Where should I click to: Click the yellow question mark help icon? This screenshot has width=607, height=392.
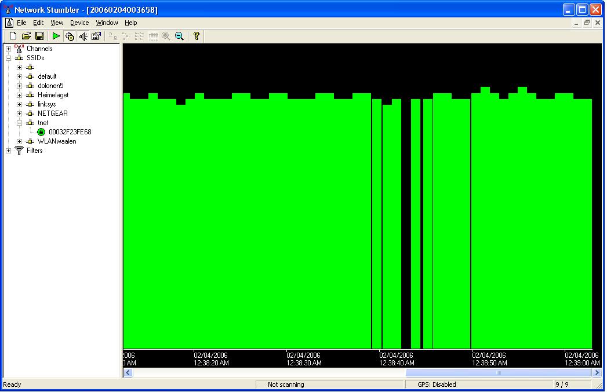[197, 36]
